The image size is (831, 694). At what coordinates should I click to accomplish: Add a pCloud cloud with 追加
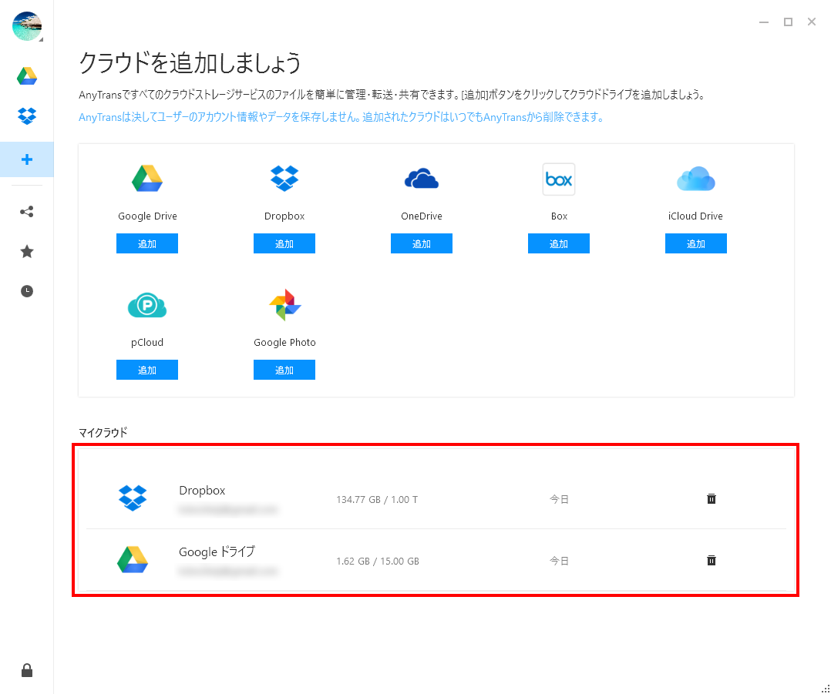147,370
